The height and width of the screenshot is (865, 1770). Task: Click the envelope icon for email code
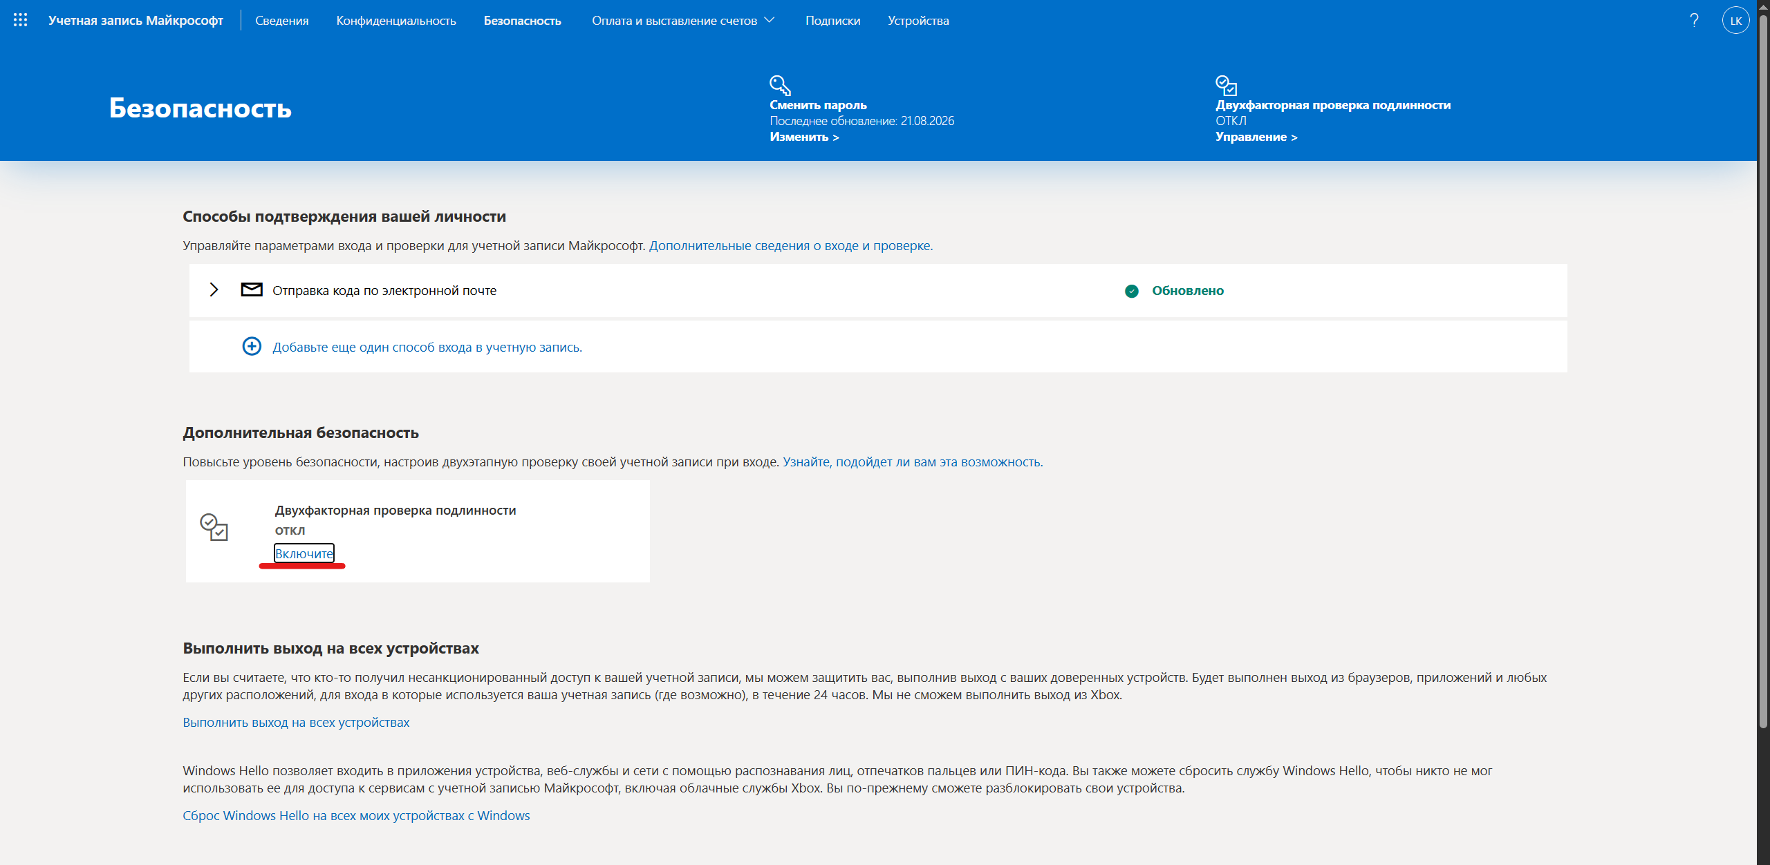pos(252,289)
